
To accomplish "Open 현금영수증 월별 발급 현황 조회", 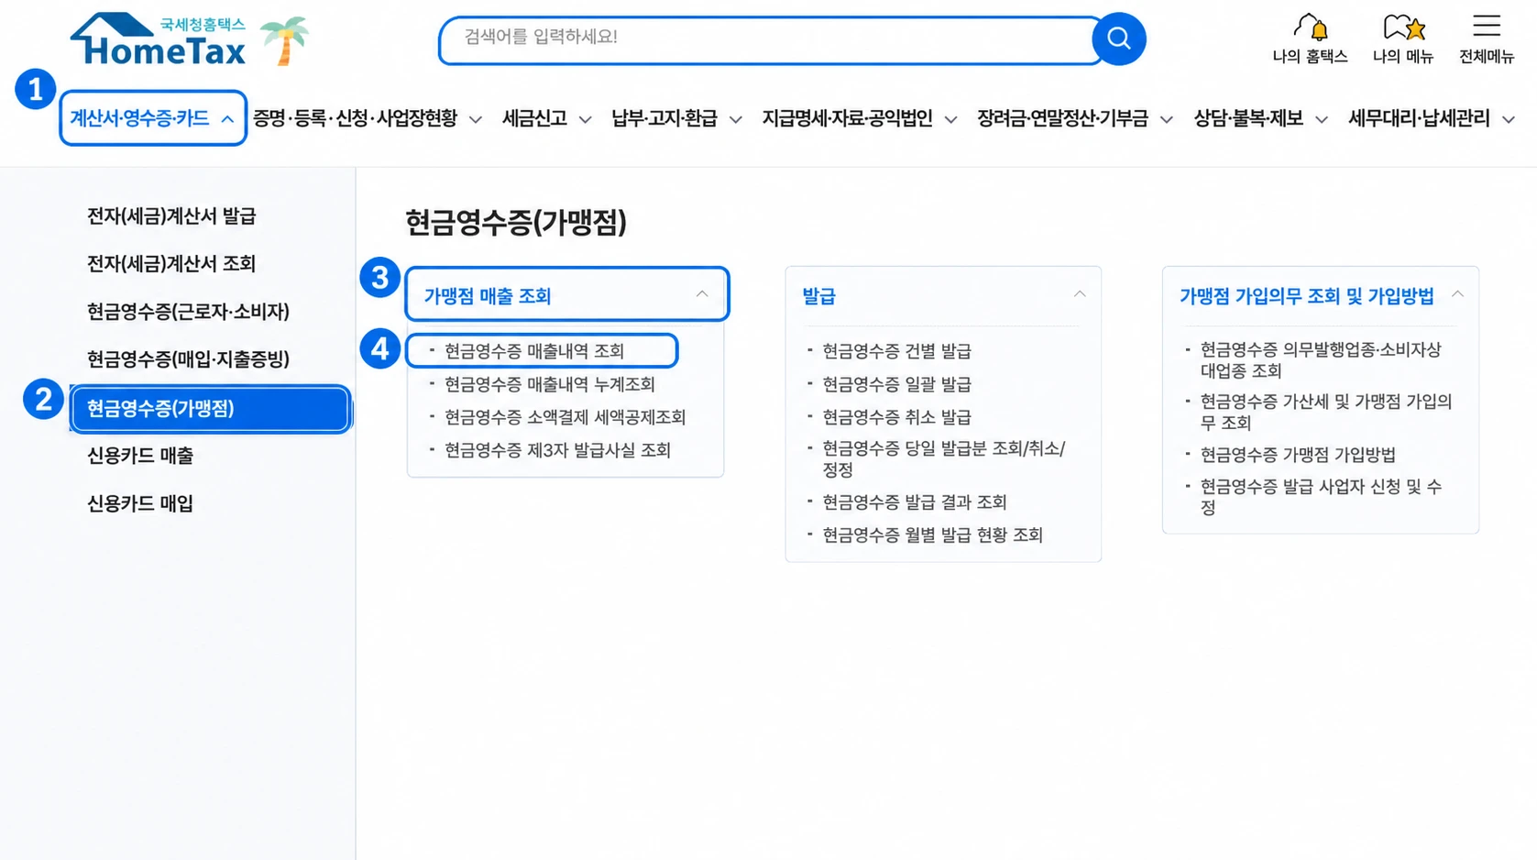I will point(932,535).
